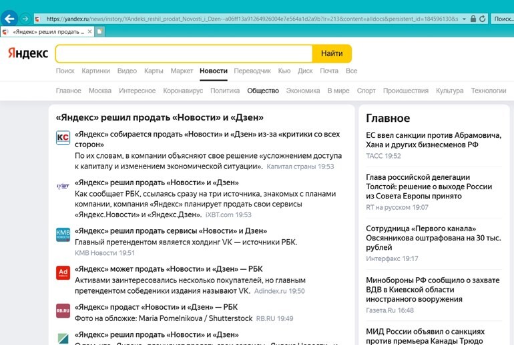This screenshot has width=514, height=345.
Task: Click the RB.RU source icon
Action: coord(63,310)
